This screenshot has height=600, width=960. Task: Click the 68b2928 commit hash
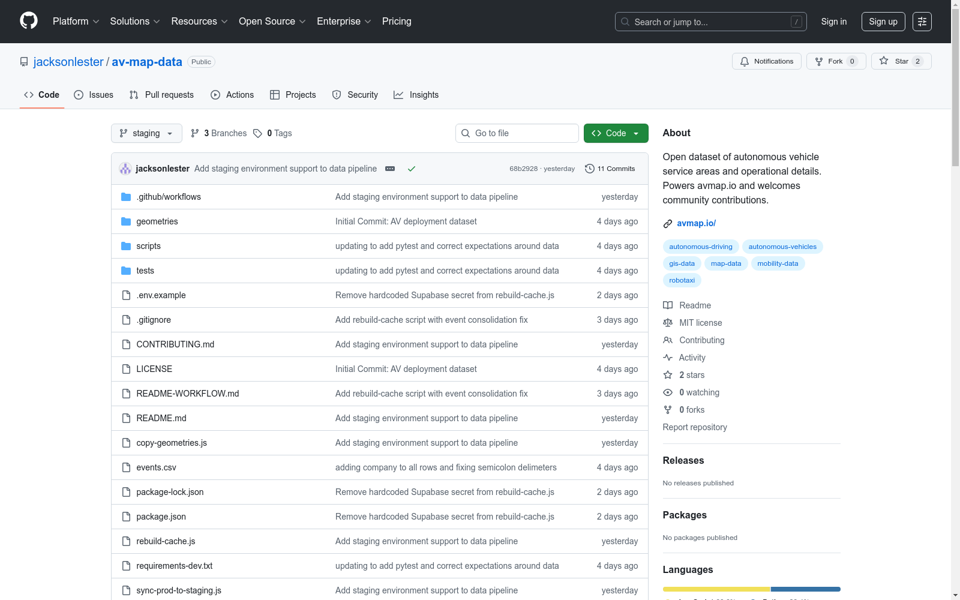[524, 169]
